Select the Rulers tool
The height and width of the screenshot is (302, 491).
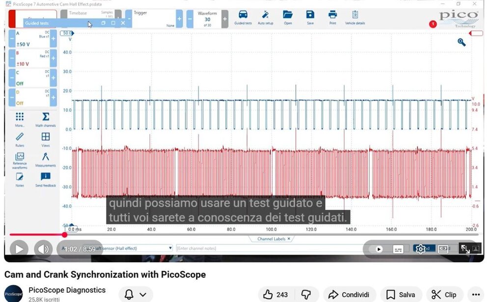(x=20, y=137)
